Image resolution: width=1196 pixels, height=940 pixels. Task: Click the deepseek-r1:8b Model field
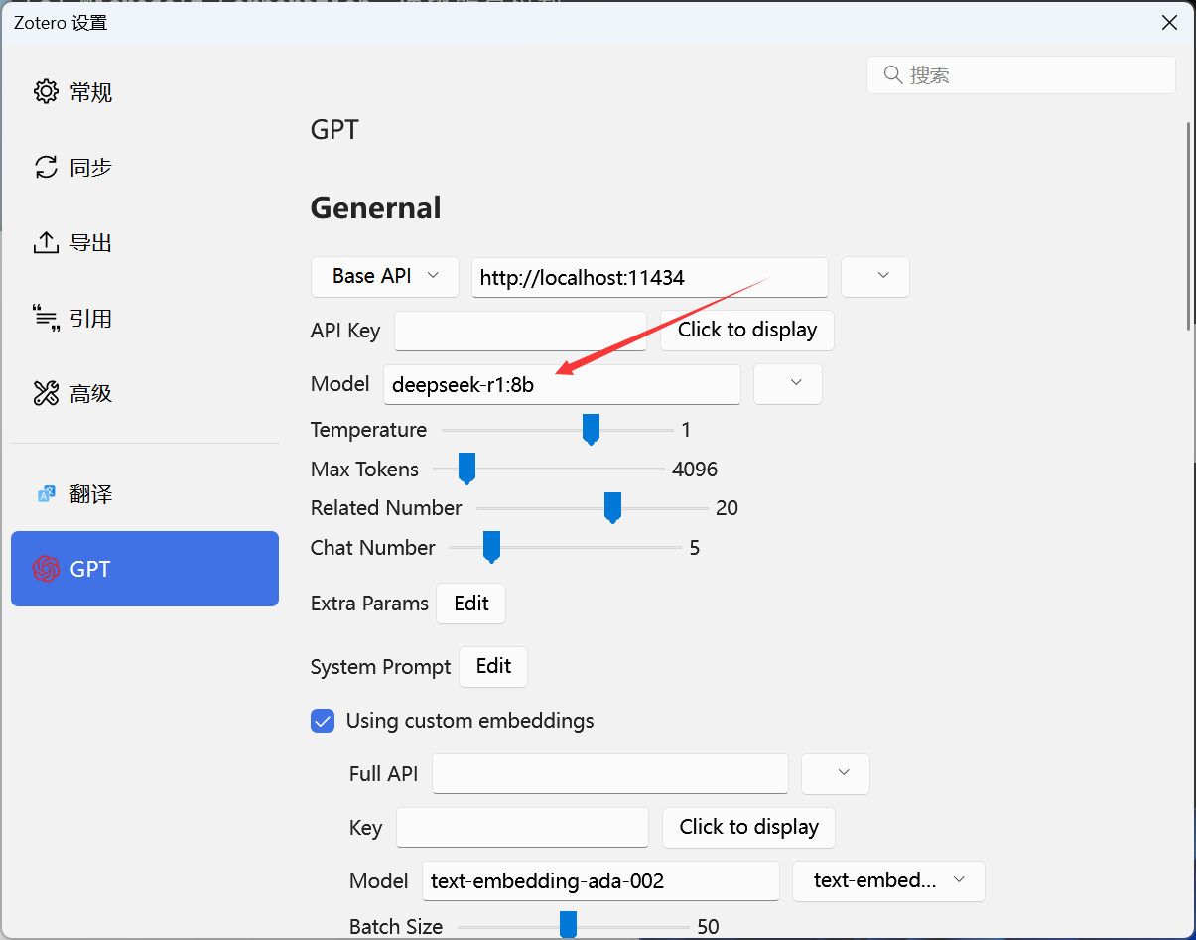(x=562, y=384)
